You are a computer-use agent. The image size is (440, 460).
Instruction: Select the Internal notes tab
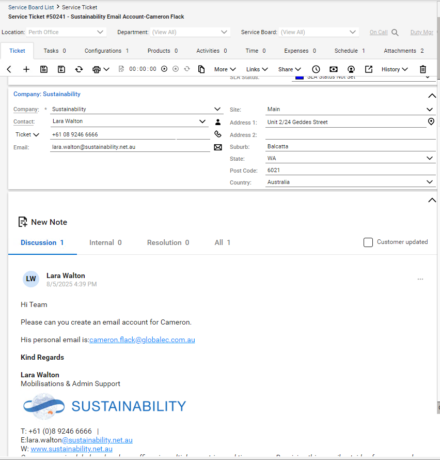point(105,242)
